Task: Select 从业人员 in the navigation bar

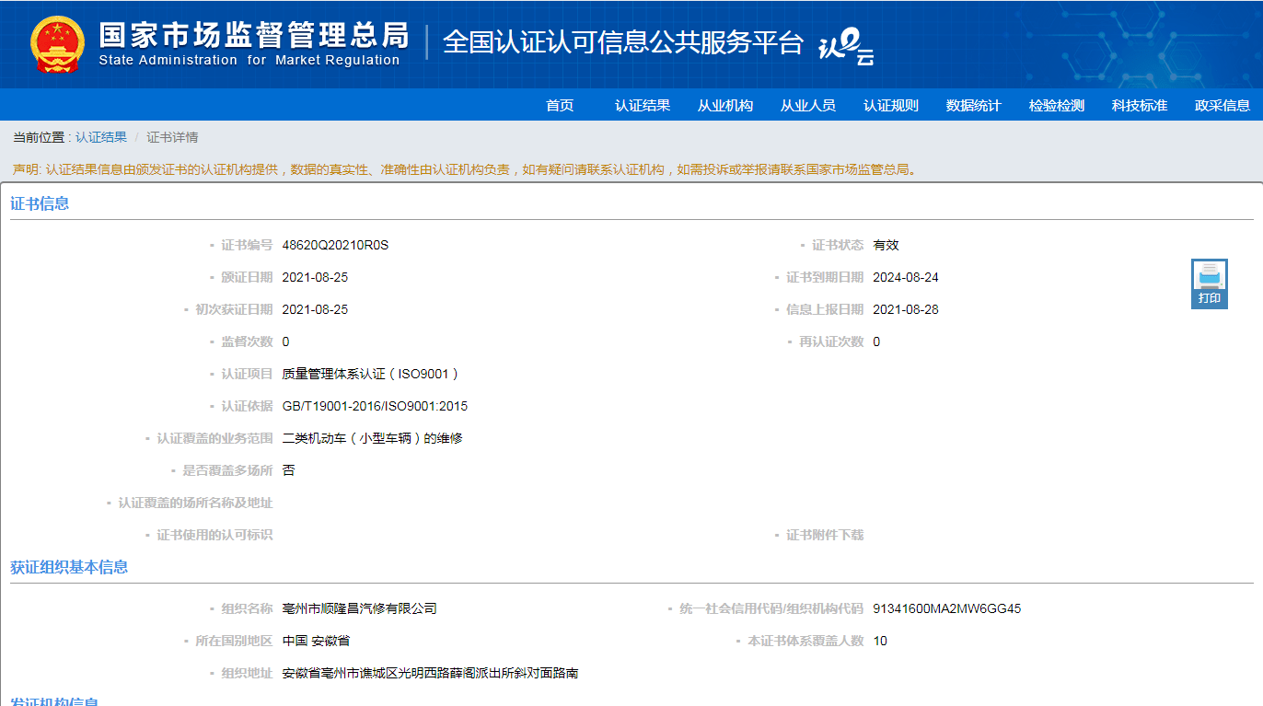Action: click(808, 106)
